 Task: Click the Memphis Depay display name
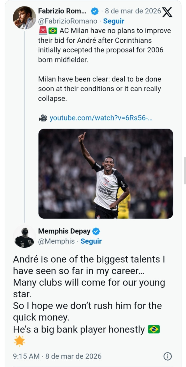64,232
